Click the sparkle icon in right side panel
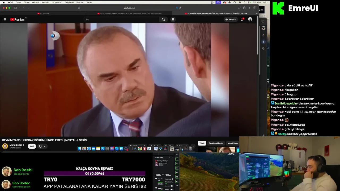Screen dimensions: 340x191 [263, 42]
